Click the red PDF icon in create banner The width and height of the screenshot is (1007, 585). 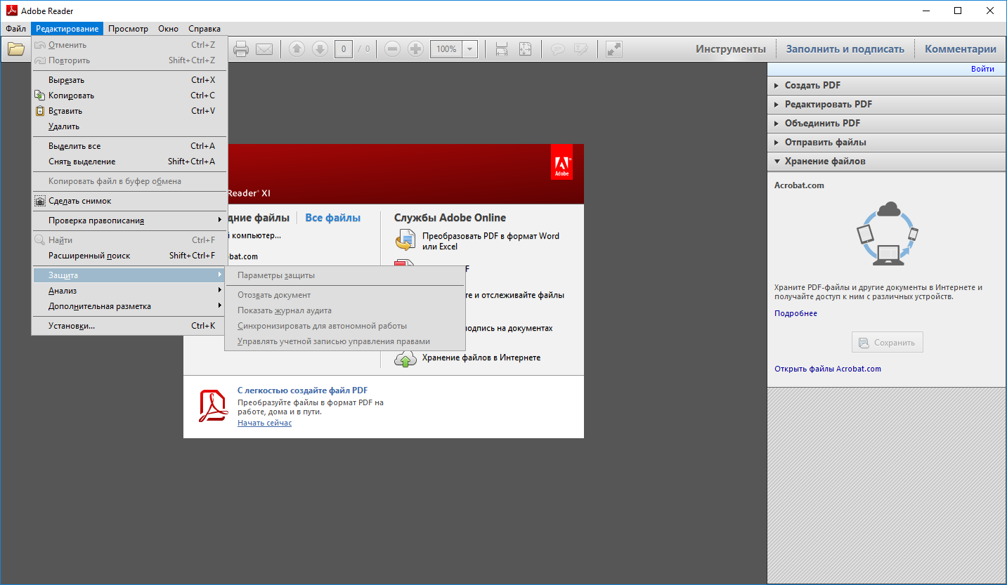point(213,405)
